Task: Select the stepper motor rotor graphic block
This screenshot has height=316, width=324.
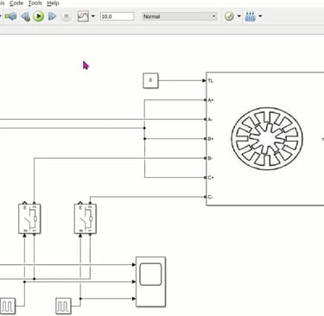Action: (267, 138)
